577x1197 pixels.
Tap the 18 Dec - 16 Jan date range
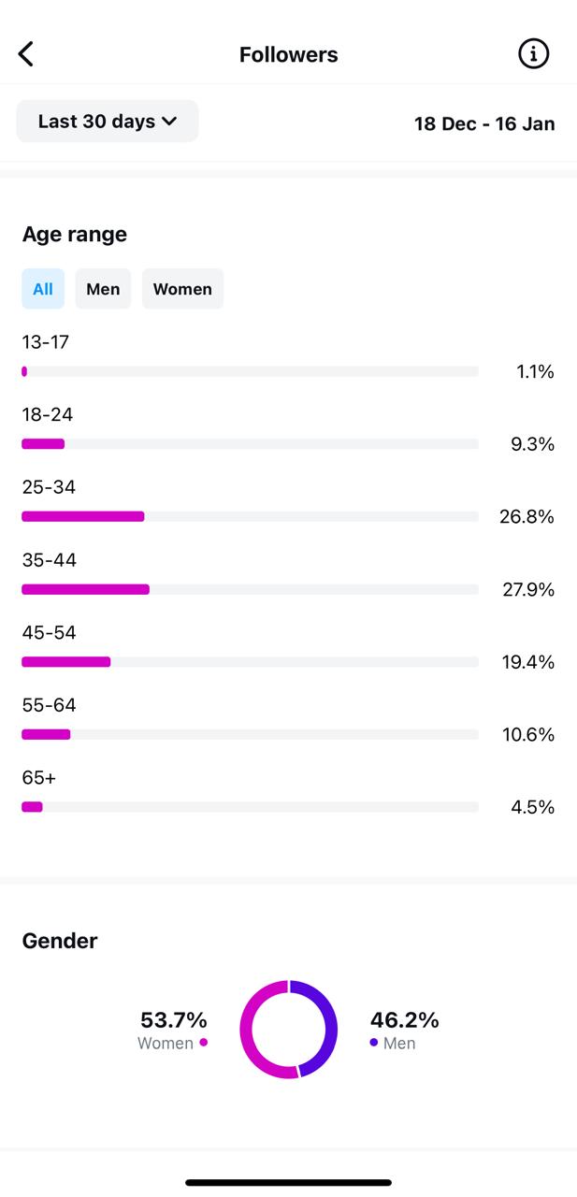click(484, 123)
